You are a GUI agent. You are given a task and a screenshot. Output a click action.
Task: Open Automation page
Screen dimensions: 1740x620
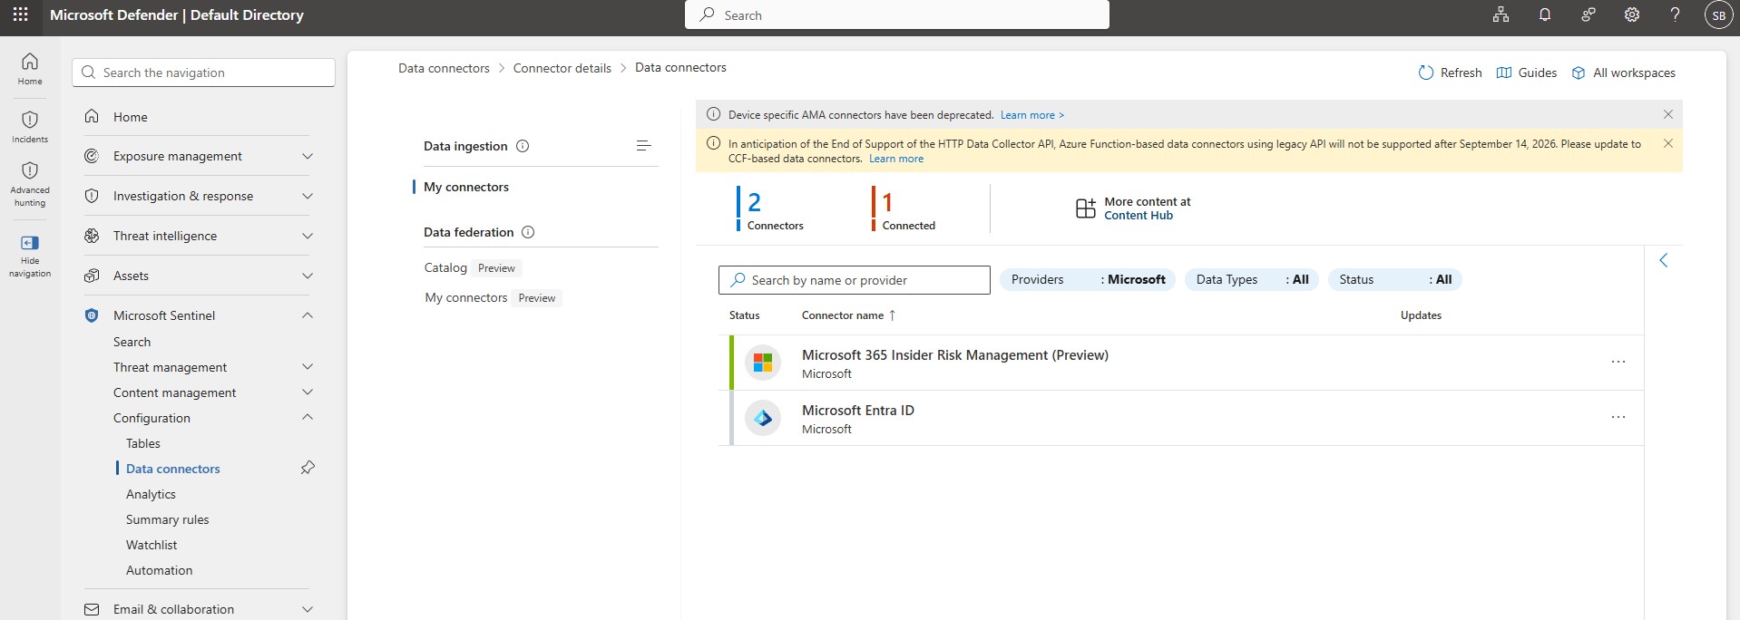159,570
